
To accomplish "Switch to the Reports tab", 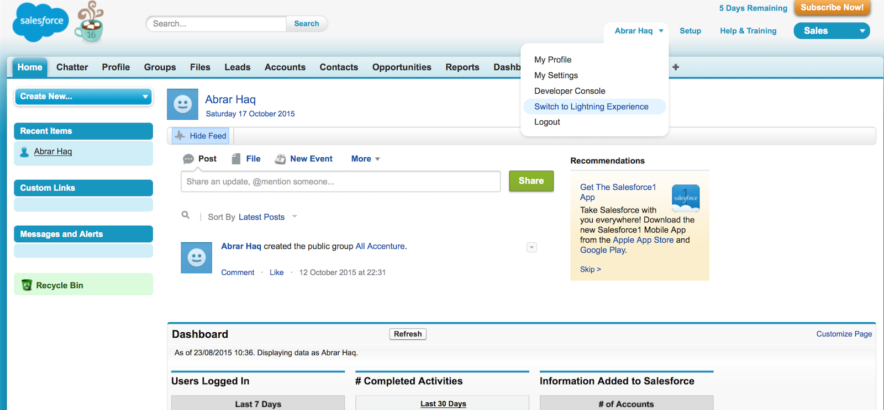I will point(462,67).
